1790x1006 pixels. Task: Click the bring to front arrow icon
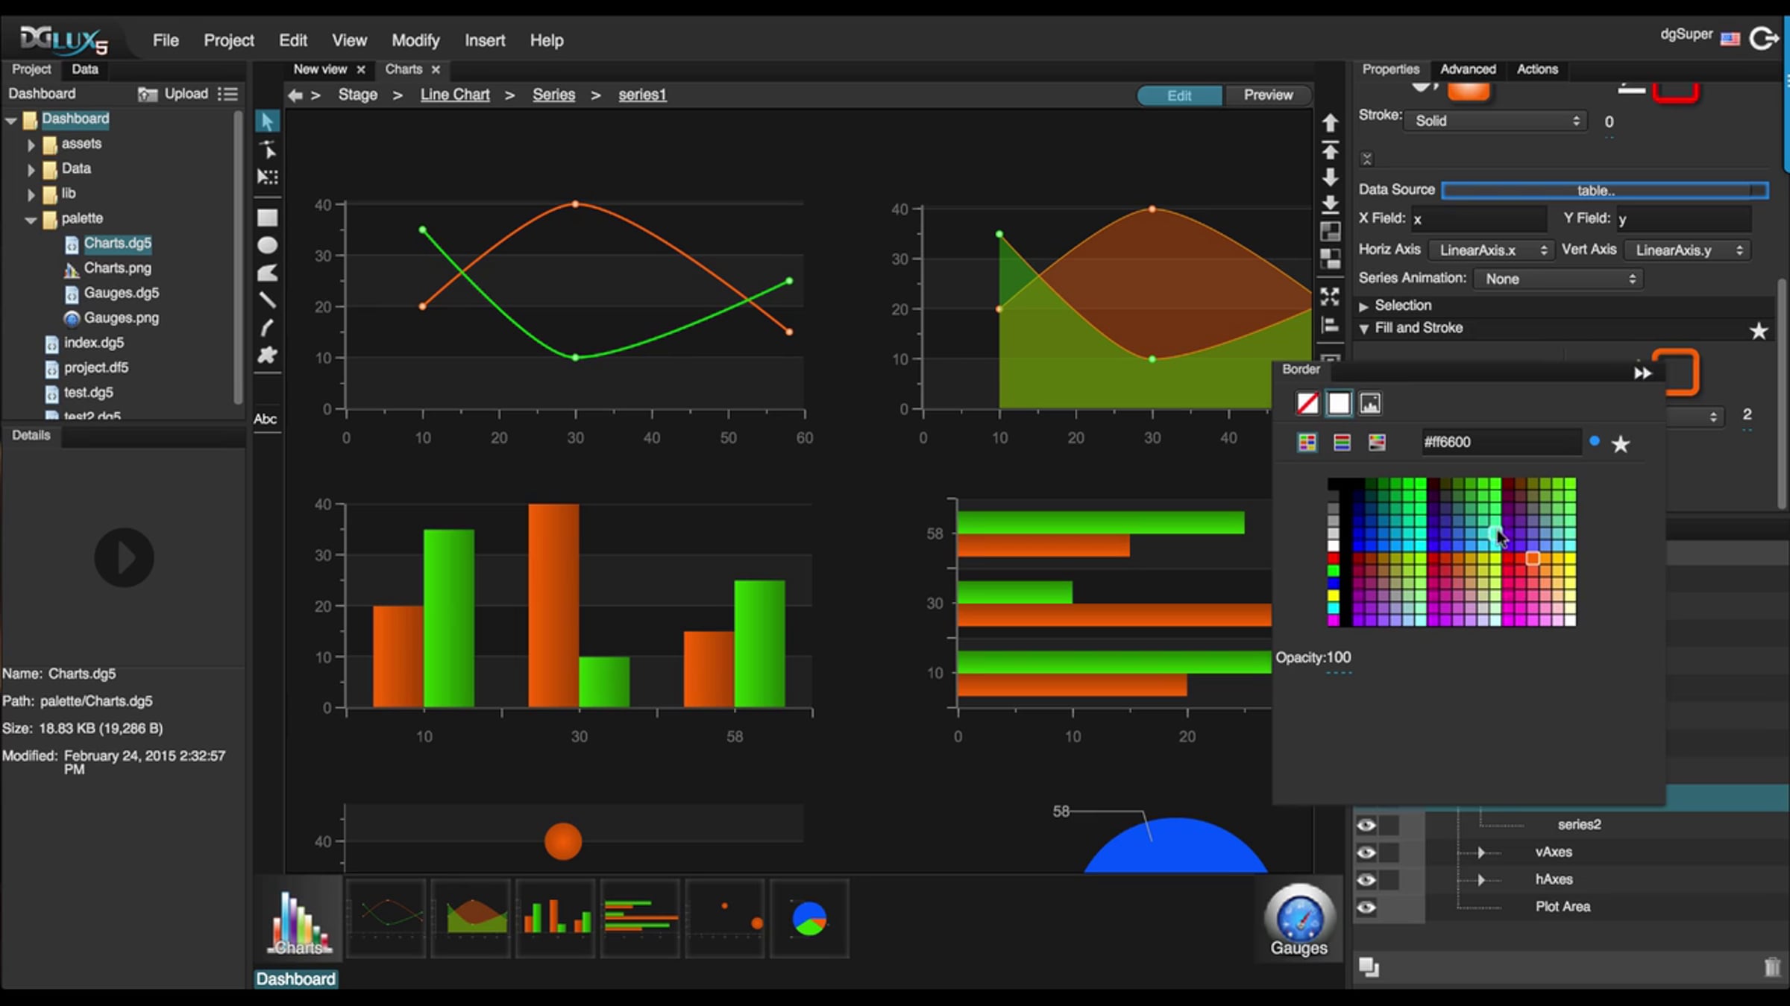click(x=1330, y=151)
